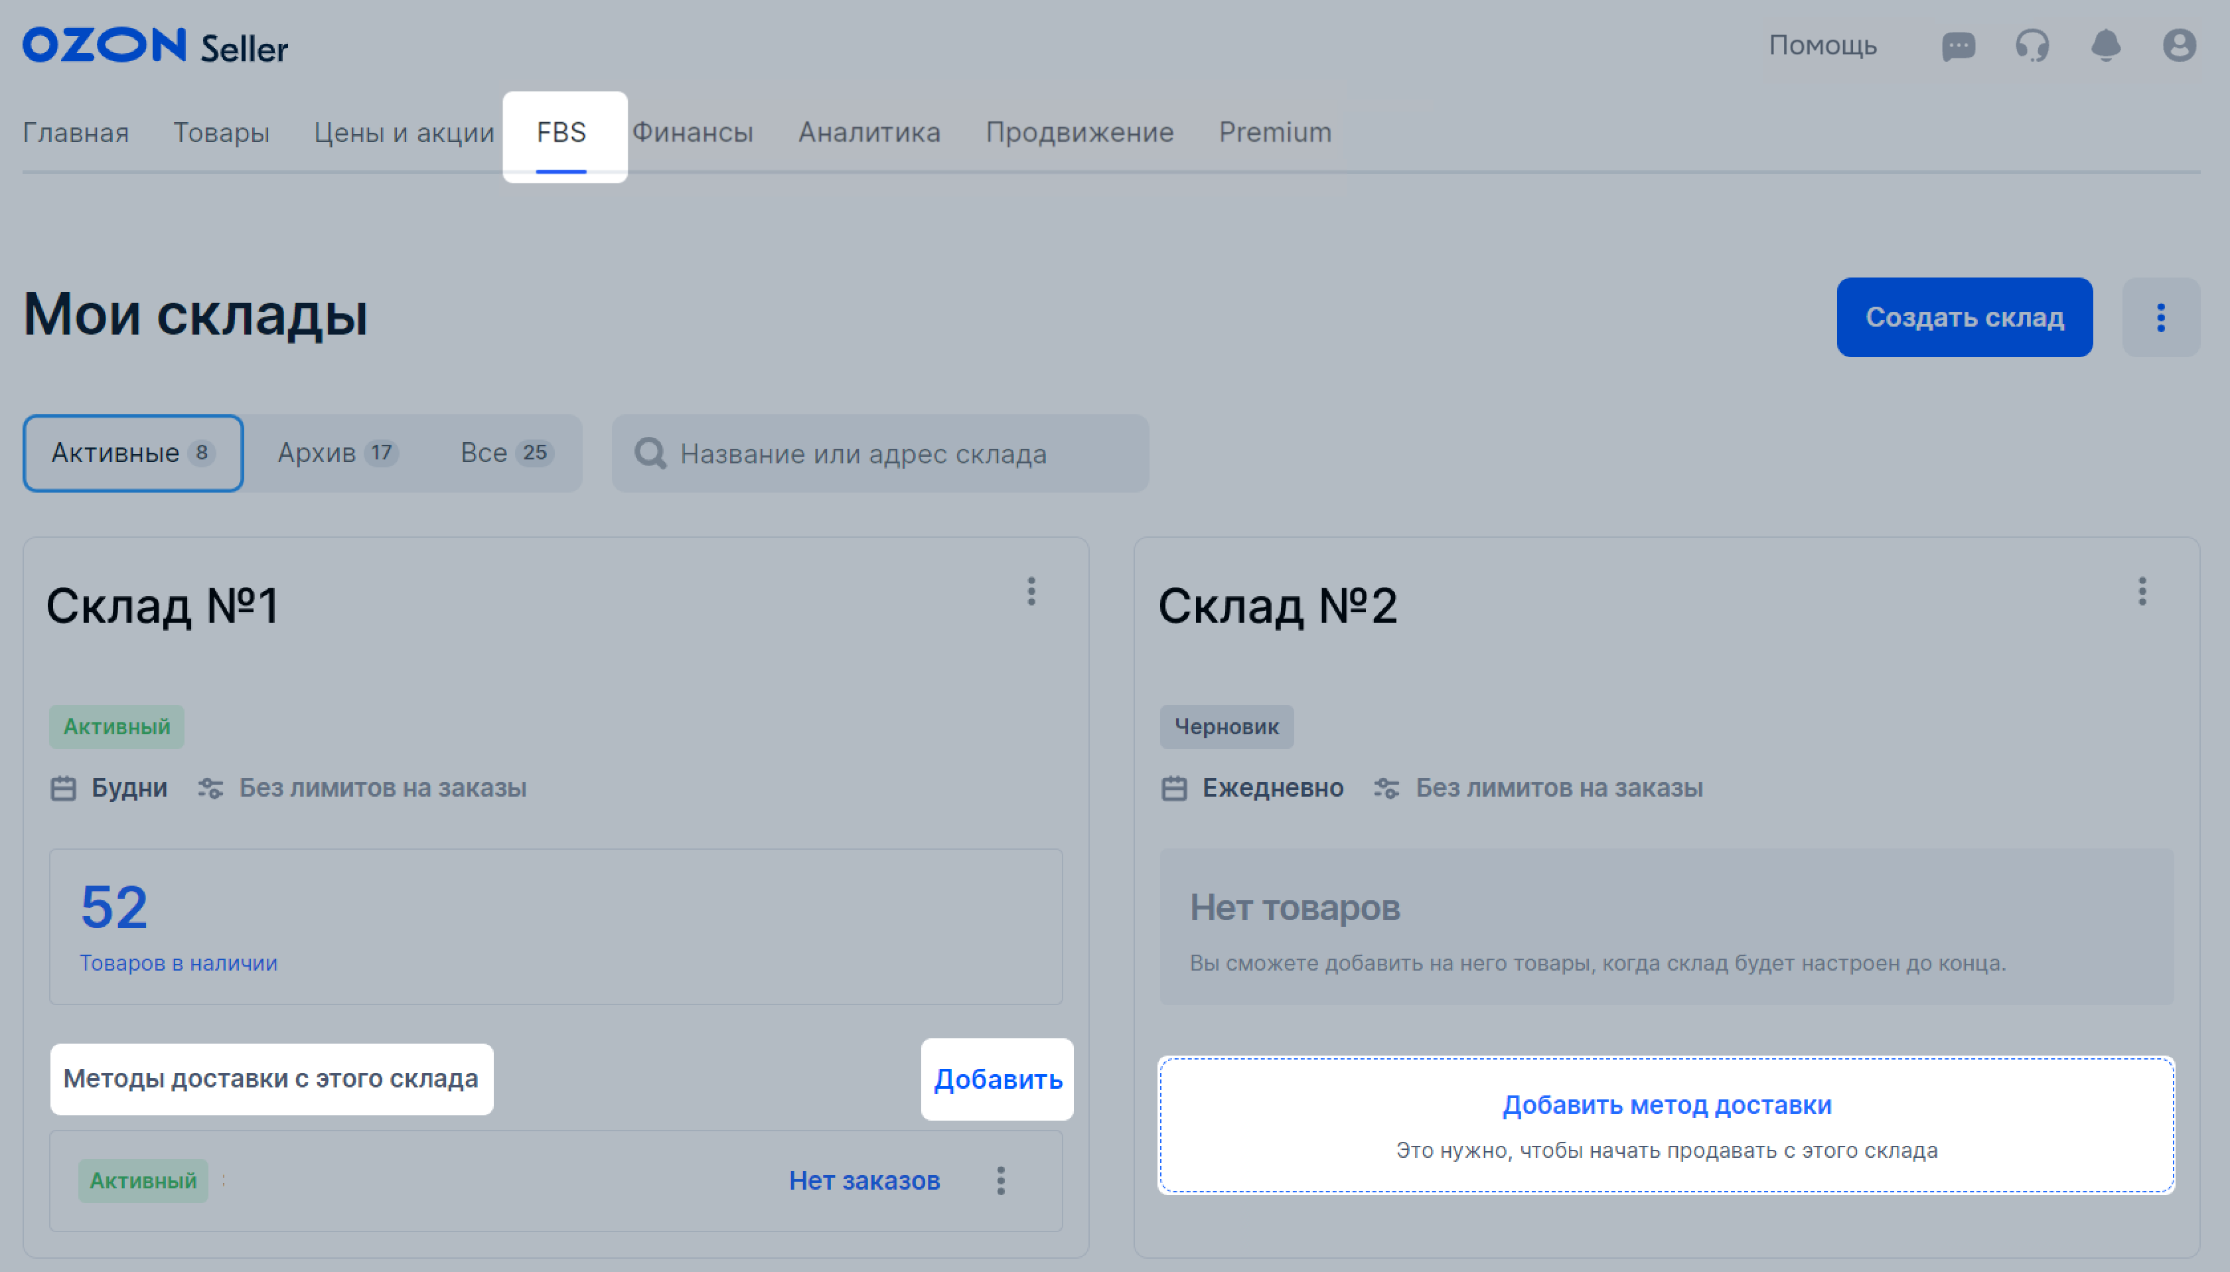Open the Финансы tab
This screenshot has height=1272, width=2230.
[x=692, y=133]
